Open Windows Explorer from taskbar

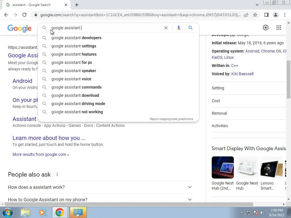[25, 213]
